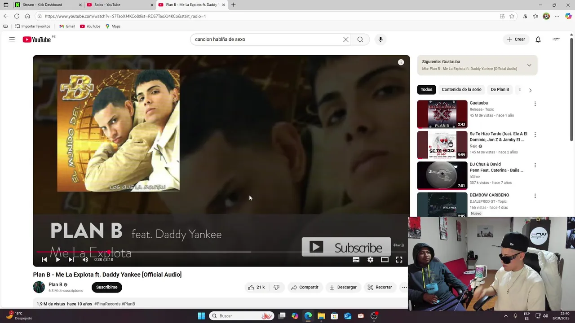Open options for Se Te Hizo Tarde
This screenshot has width=575, height=323.
[535, 135]
